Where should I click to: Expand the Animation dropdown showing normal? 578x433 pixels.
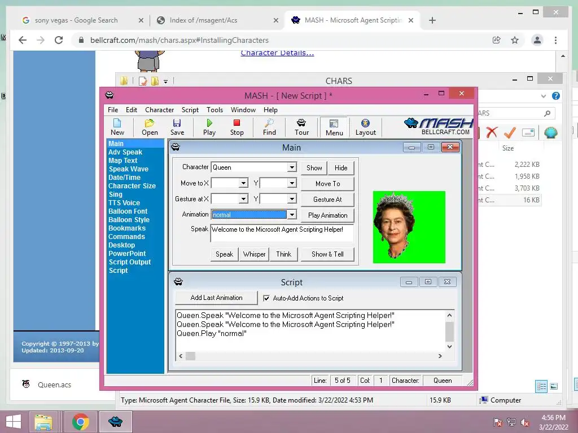[292, 214]
